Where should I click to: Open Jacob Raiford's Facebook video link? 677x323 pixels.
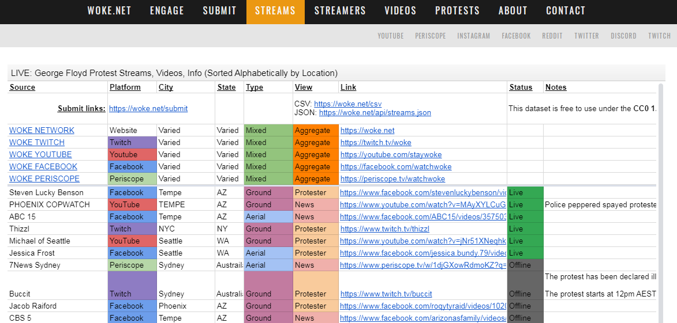[423, 306]
